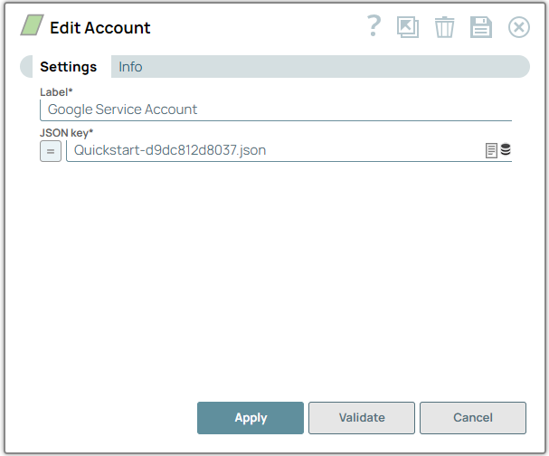Open the file browser icon in JSON key field

click(491, 150)
